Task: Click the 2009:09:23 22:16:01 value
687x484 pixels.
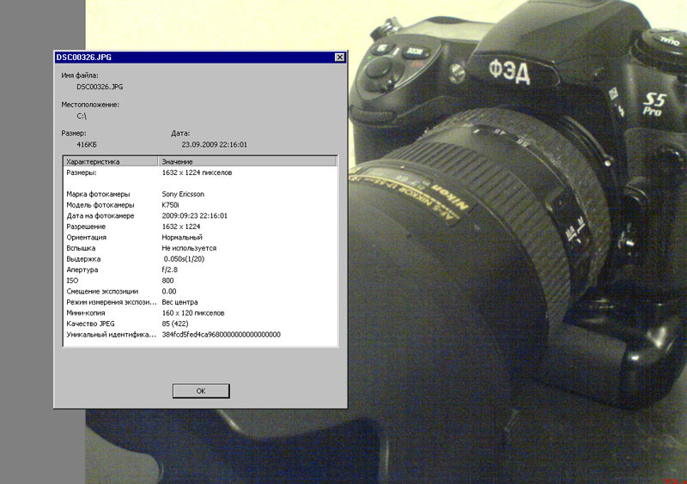Action: (195, 216)
